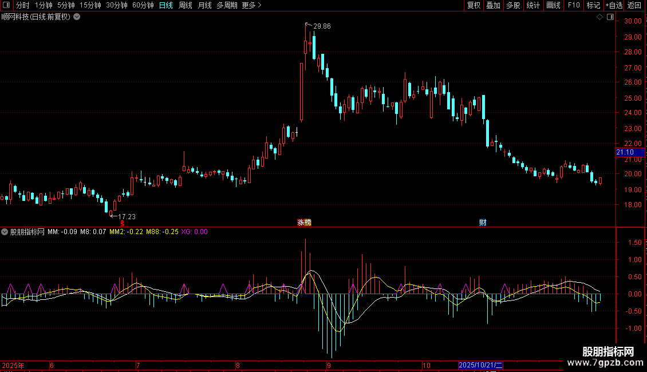This screenshot has width=647, height=372.
Task: Click the 21.10 current price label on axis
Action: [x=625, y=152]
